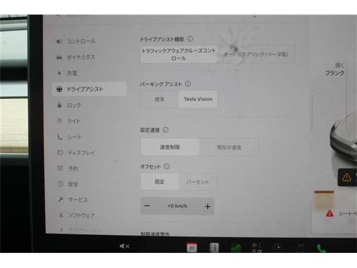Set parking assist to 標準
This screenshot has height=268, width=357.
tap(160, 99)
